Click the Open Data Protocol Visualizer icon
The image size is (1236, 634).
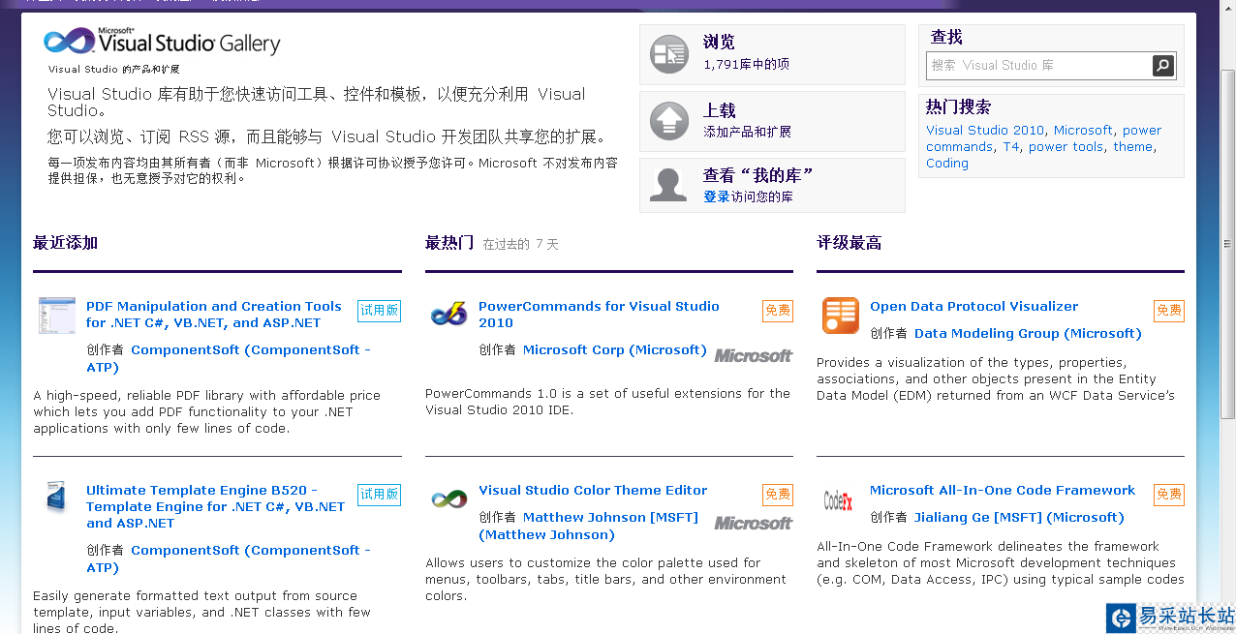[x=841, y=316]
